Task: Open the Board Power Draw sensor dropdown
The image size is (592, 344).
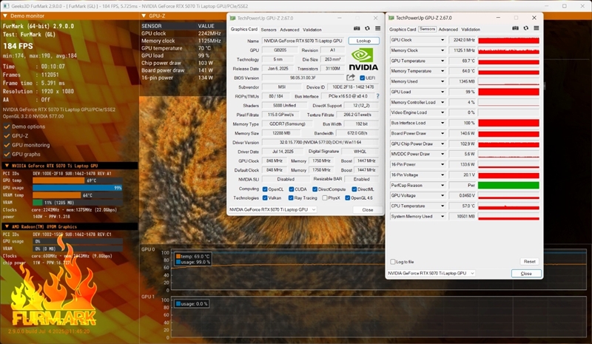Action: point(443,133)
